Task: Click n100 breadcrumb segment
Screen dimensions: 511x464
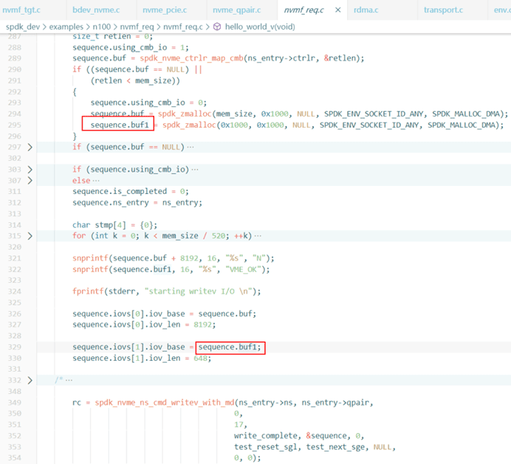Action: tap(102, 27)
